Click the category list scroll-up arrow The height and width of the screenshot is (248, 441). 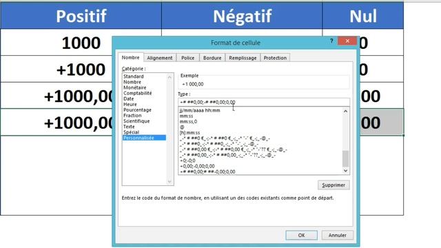pos(170,77)
